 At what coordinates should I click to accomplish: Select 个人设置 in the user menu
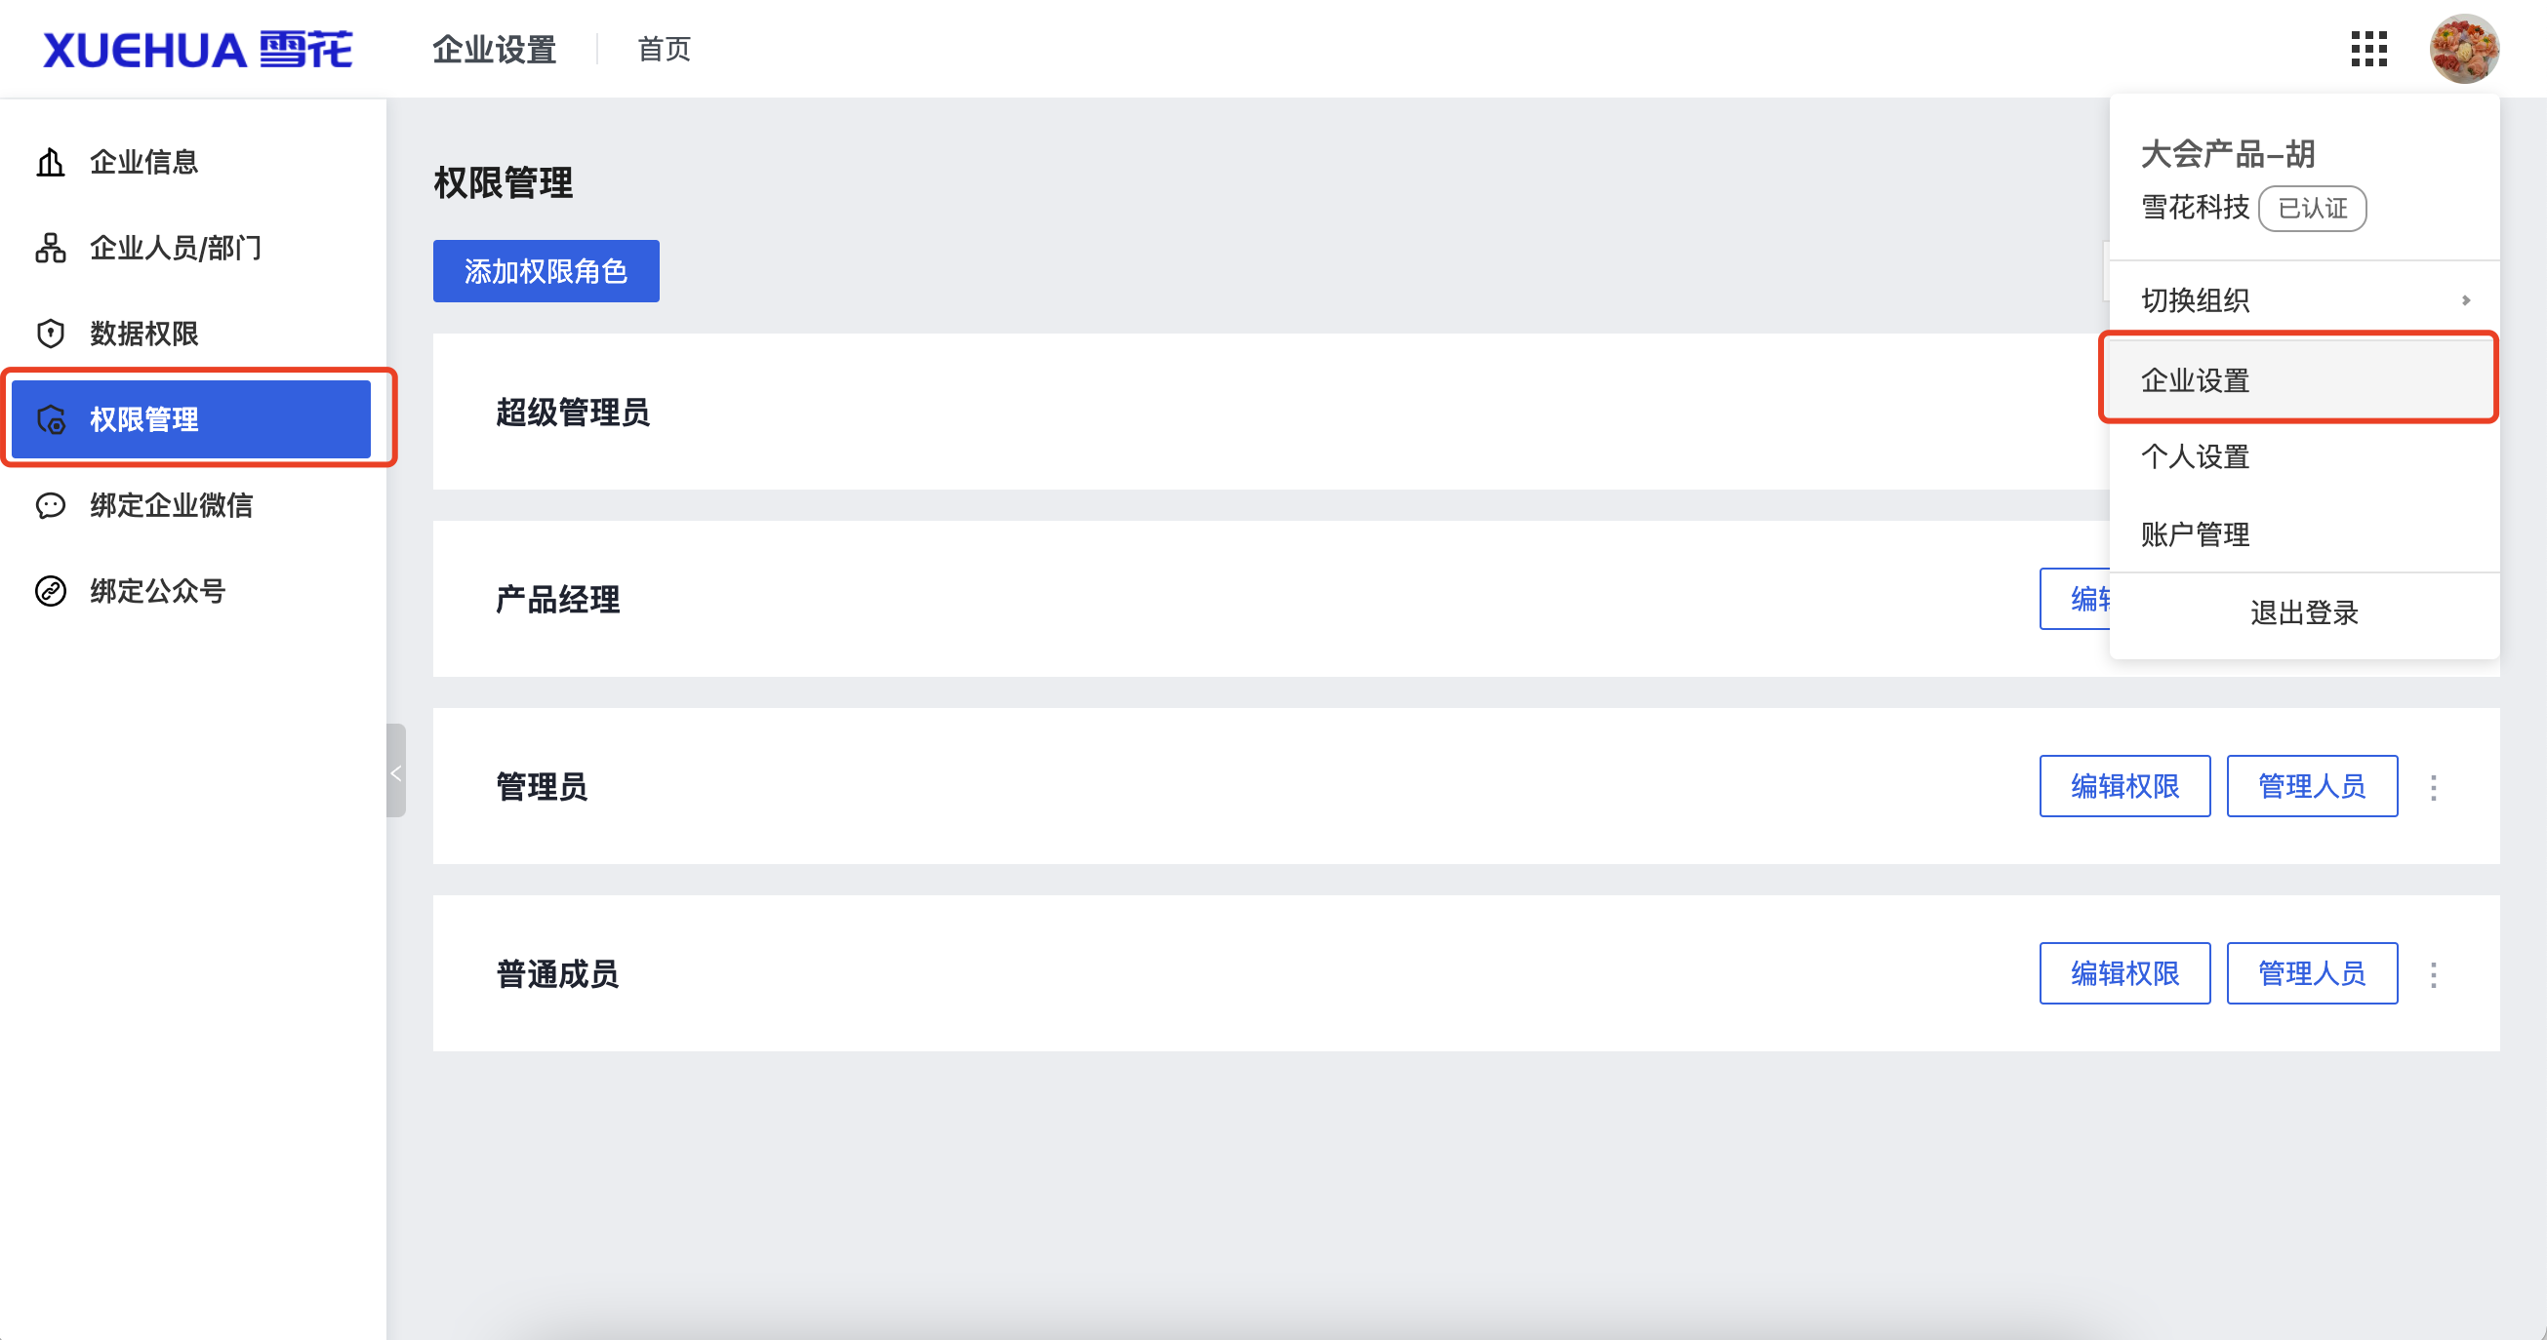(x=2195, y=457)
